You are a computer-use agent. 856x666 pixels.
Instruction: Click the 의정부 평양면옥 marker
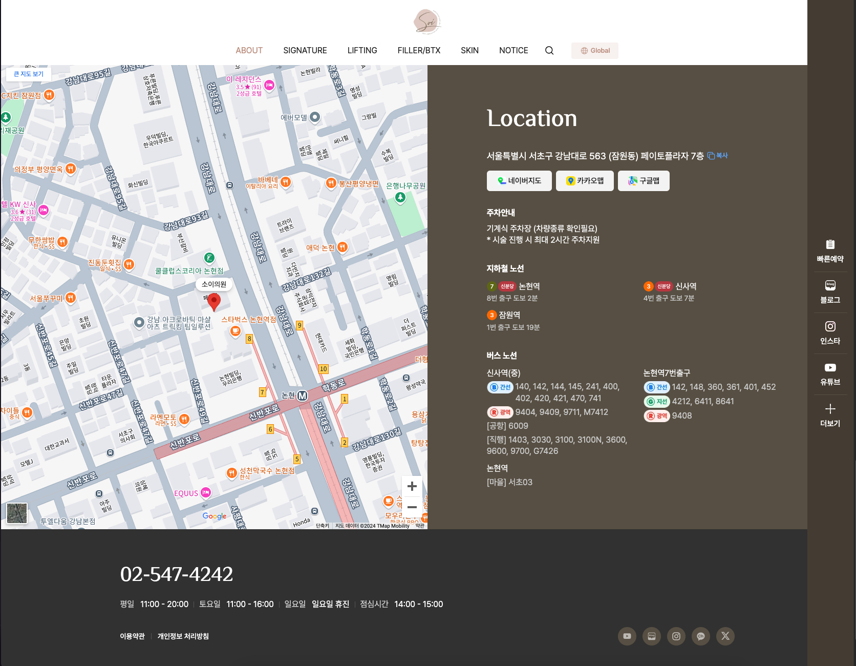pos(71,169)
